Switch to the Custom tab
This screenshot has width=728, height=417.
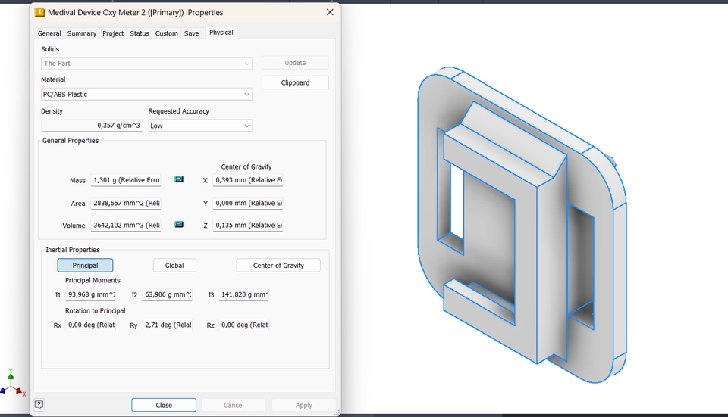166,33
